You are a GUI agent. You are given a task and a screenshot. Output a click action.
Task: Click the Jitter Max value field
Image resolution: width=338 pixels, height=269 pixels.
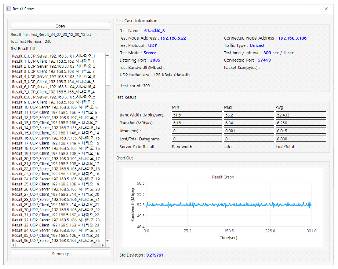tap(248, 131)
